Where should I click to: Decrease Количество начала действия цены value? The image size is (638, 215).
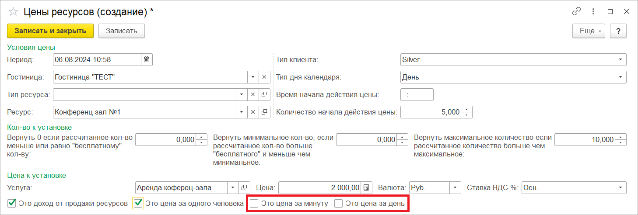click(x=467, y=115)
